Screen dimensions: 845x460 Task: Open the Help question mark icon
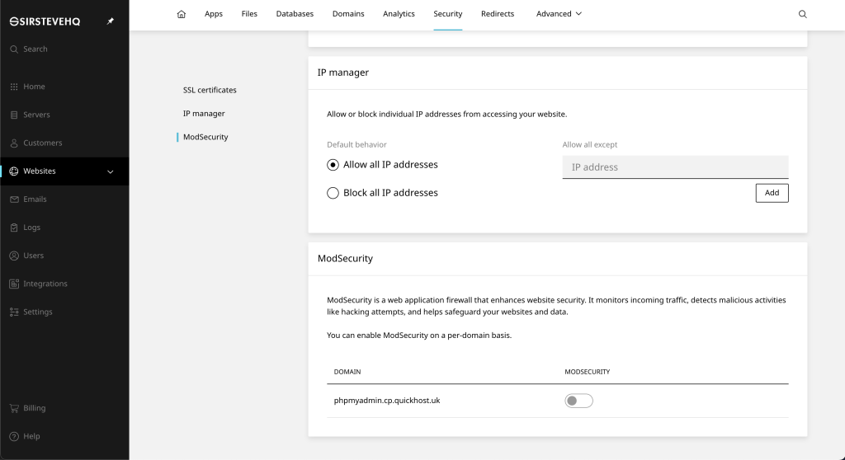tap(14, 436)
